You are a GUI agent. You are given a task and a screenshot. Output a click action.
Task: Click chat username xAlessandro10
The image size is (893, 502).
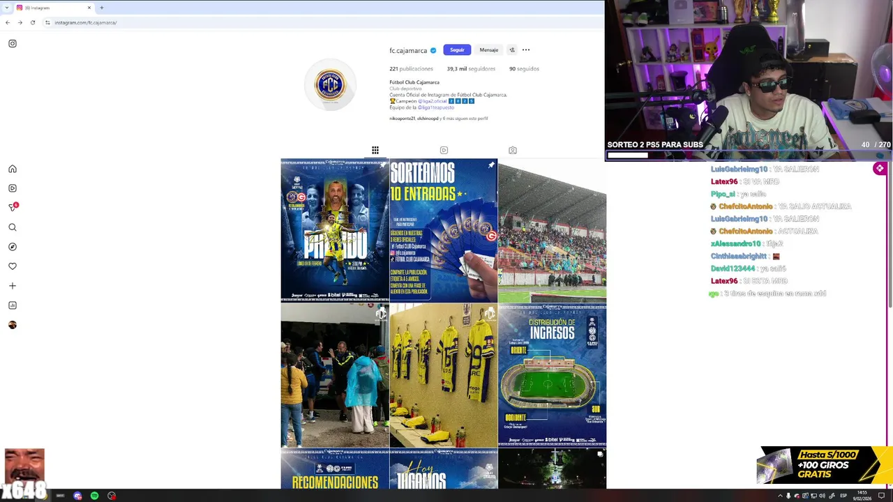click(x=736, y=244)
